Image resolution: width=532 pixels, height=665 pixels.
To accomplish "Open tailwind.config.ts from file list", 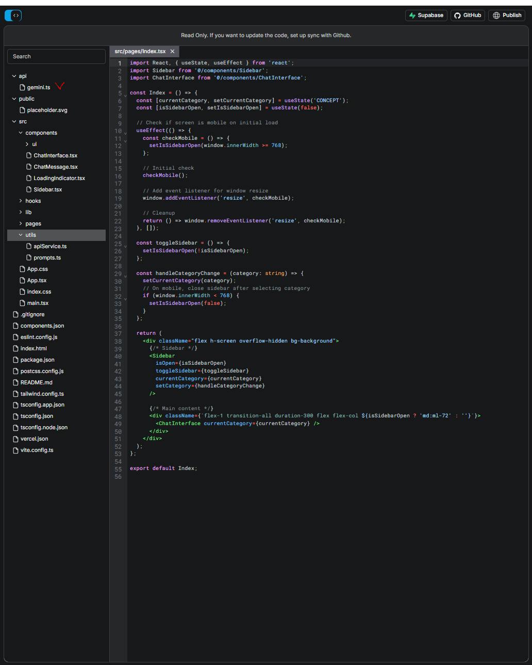I will click(x=42, y=394).
